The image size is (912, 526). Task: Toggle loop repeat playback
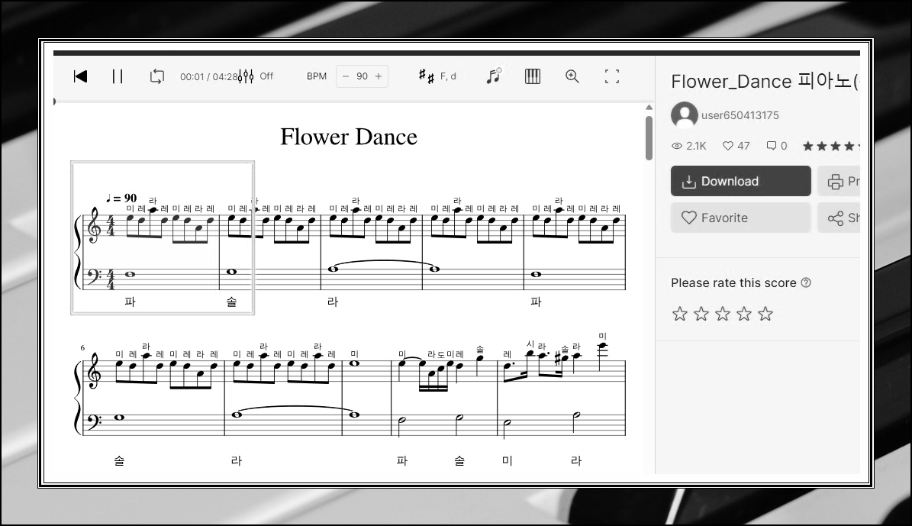coord(157,76)
